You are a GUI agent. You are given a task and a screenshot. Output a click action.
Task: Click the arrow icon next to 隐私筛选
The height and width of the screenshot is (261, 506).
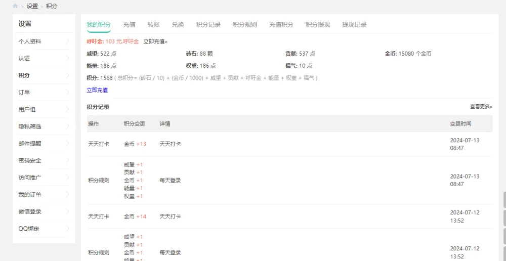[67, 126]
